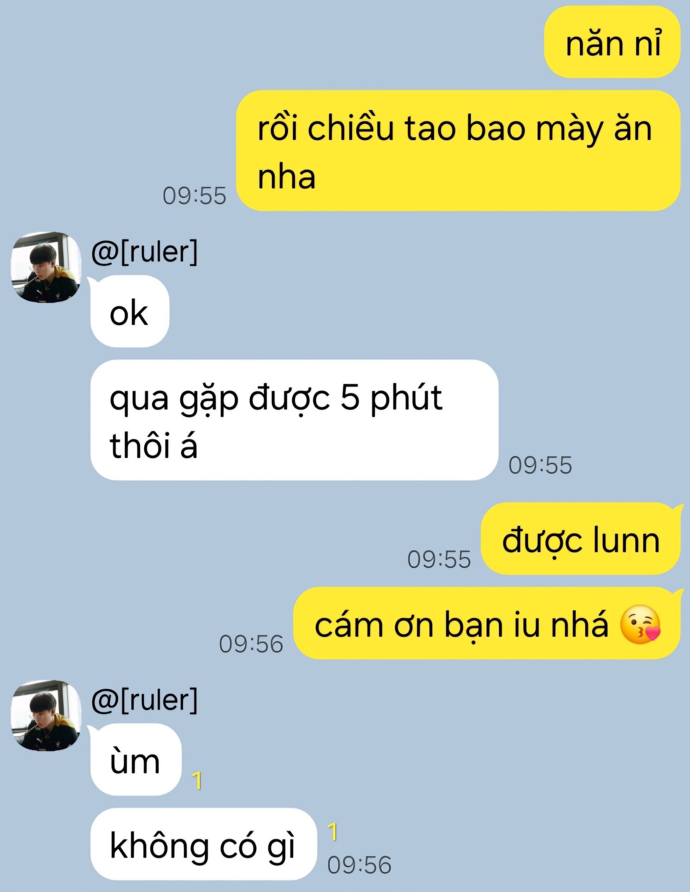This screenshot has width=690, height=892.
Task: Select the "qua gặp được 5 phút thôi á" message
Action: pyautogui.click(x=294, y=420)
